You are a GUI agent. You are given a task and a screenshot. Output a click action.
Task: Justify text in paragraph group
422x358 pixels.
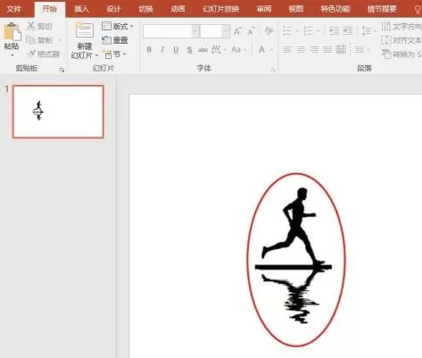tap(327, 50)
